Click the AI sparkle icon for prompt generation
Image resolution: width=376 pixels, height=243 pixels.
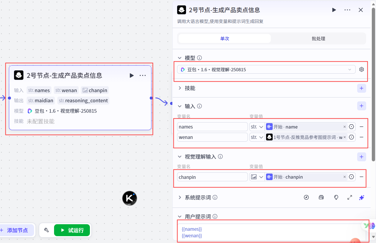[361, 197]
